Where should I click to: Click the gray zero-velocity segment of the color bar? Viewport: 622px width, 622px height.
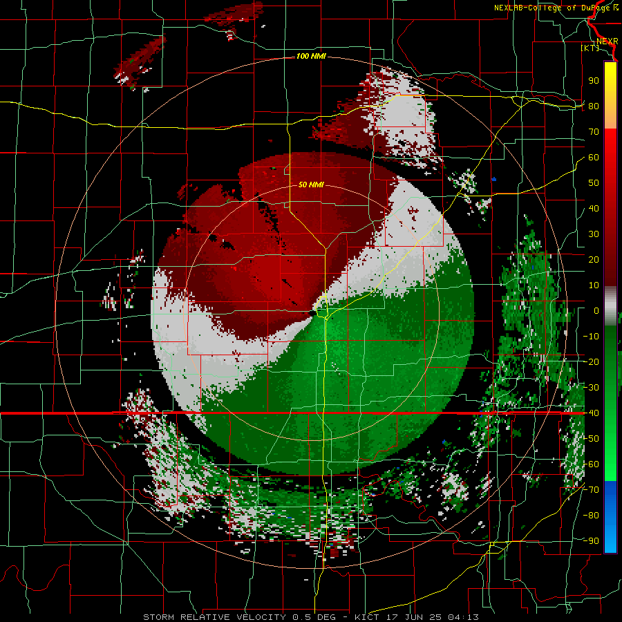610,306
